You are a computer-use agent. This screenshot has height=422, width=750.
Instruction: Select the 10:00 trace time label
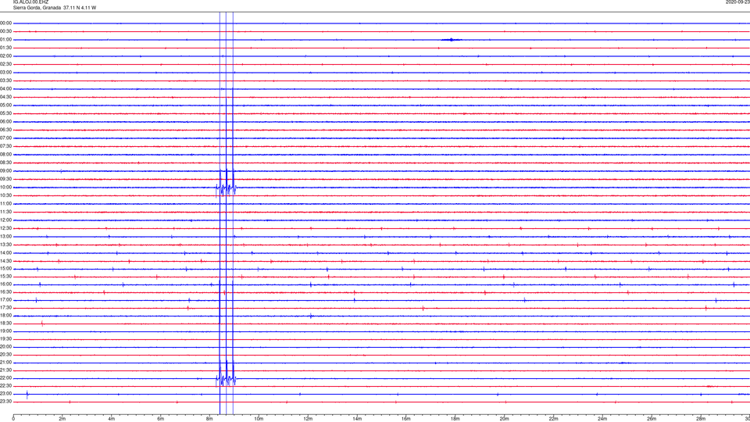pos(6,188)
